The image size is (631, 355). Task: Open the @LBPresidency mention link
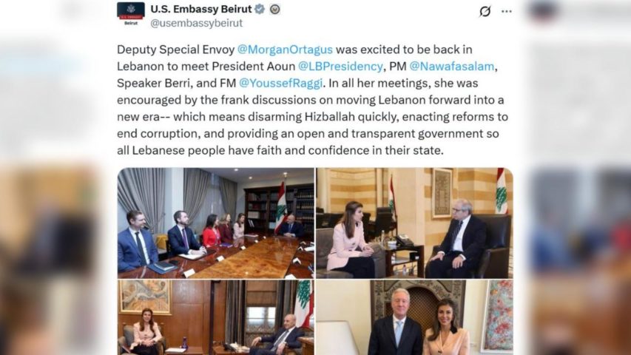click(x=340, y=67)
